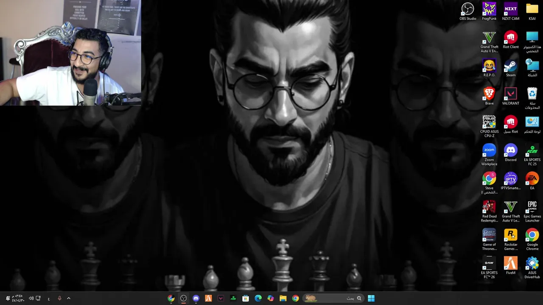
Task: Open the NZXT CAM desktop shortcut
Action: click(511, 12)
